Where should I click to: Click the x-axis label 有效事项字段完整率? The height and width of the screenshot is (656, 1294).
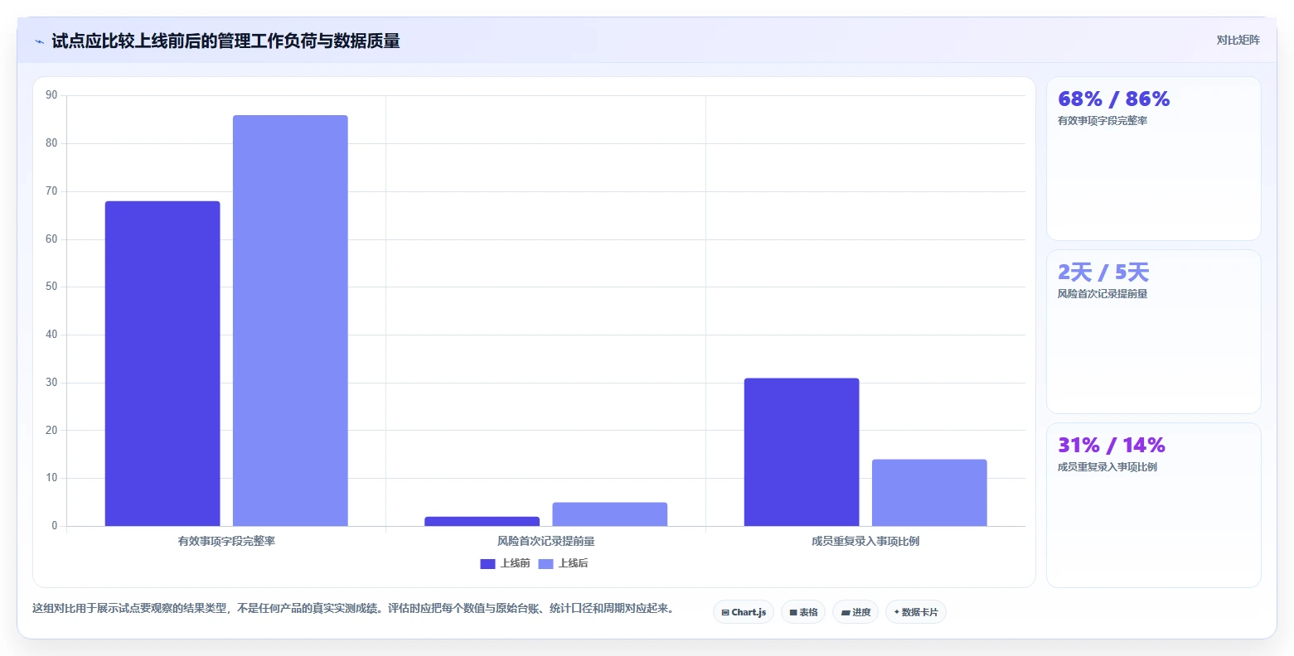tap(226, 542)
